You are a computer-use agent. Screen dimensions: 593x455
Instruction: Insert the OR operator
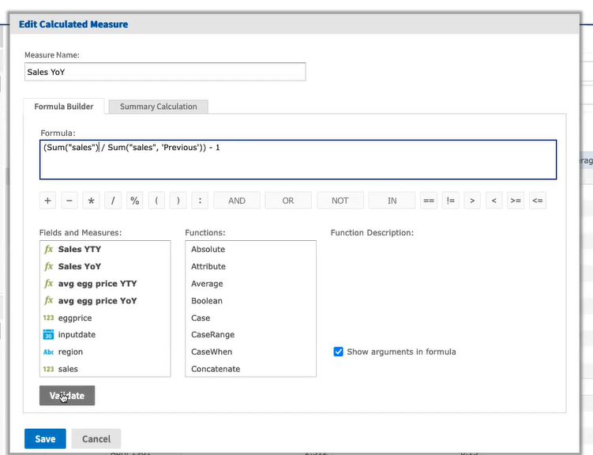pyautogui.click(x=288, y=201)
